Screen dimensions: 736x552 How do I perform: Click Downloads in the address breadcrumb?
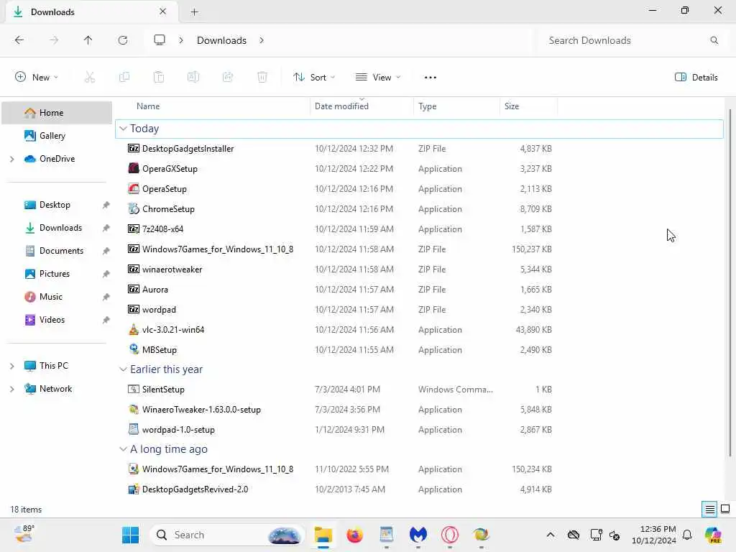221,40
